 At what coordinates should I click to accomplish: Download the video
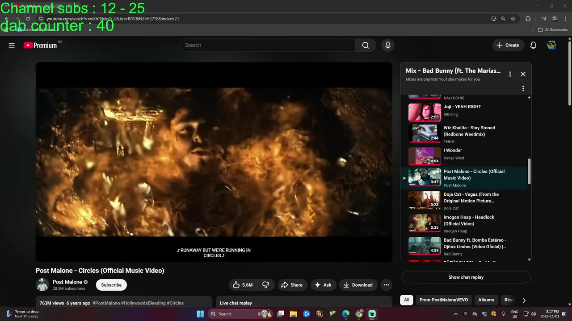click(358, 285)
